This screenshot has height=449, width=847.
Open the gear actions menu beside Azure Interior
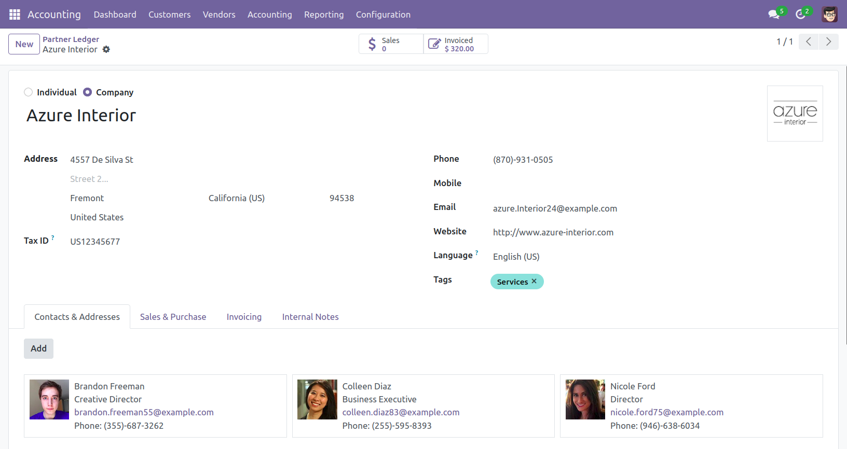coord(106,50)
